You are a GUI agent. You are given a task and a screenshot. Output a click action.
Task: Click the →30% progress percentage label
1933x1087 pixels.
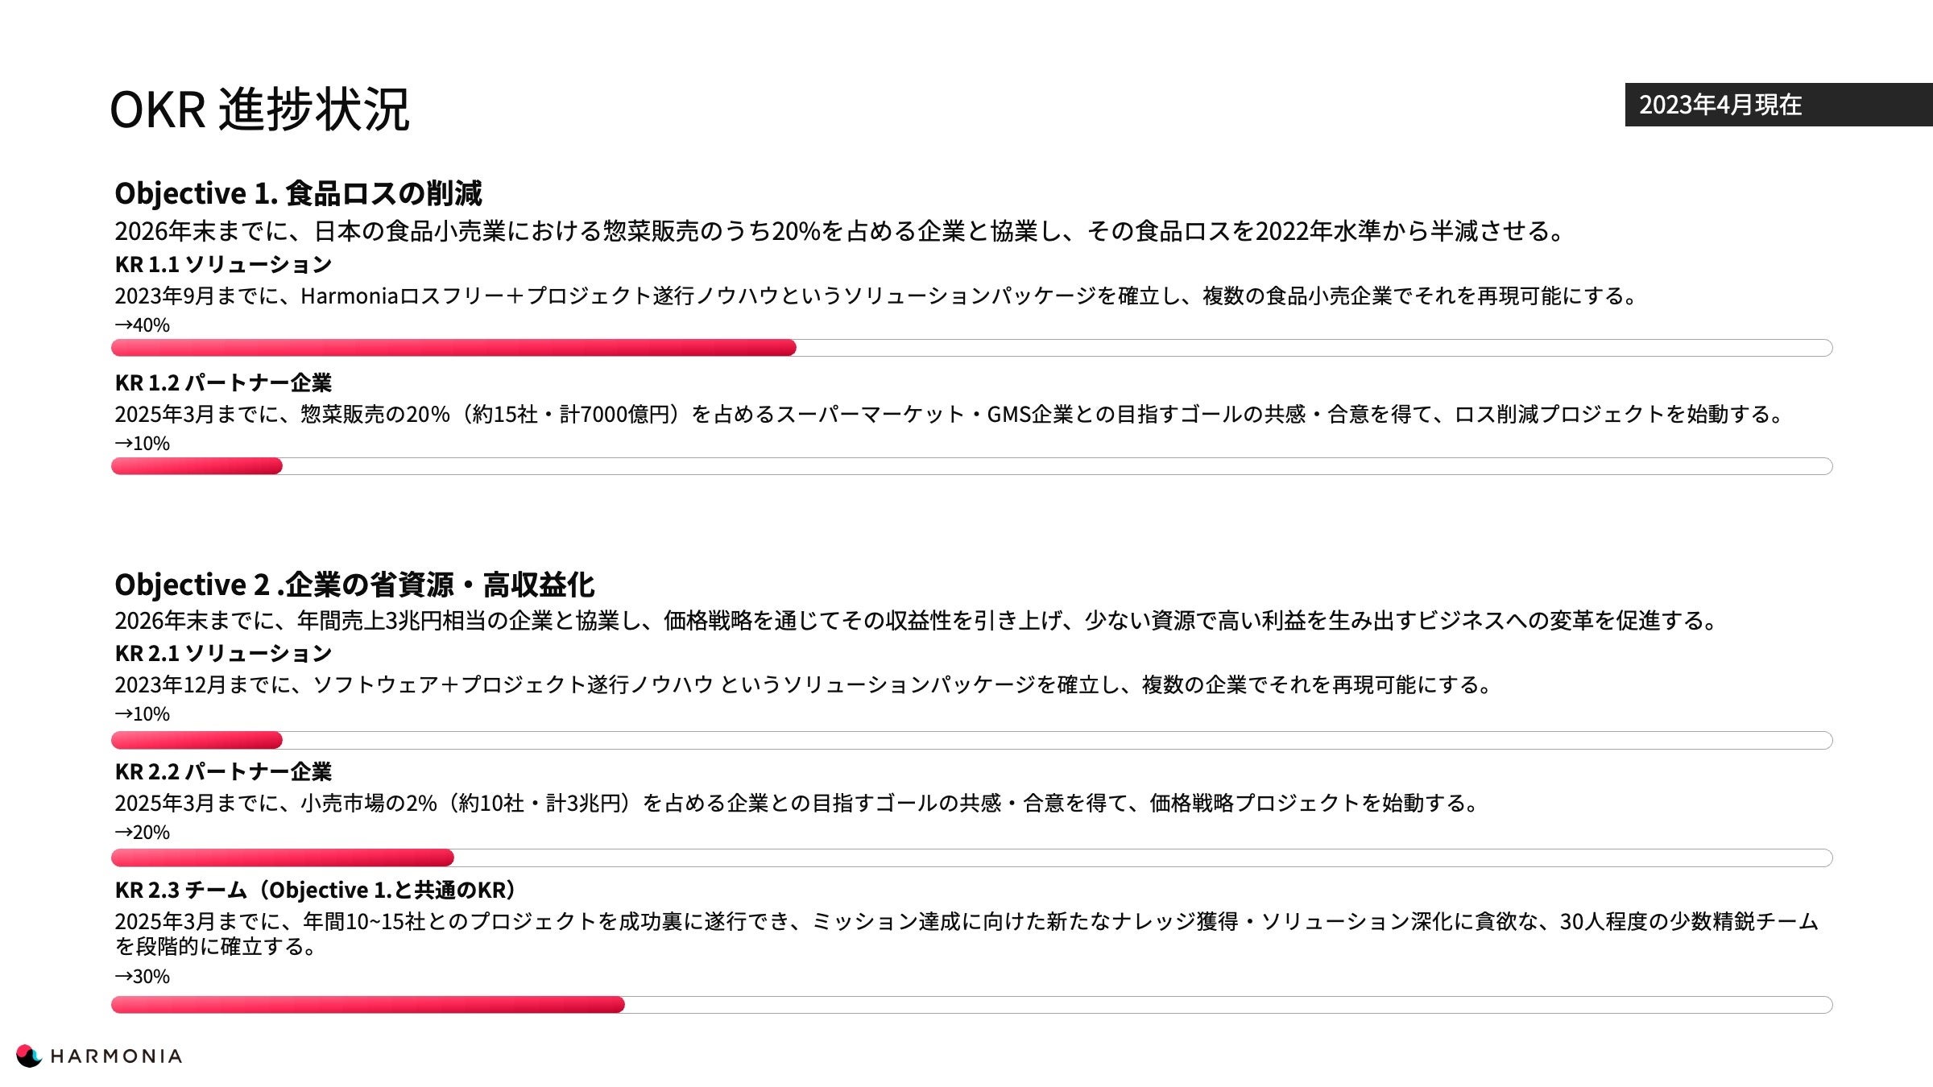(143, 977)
